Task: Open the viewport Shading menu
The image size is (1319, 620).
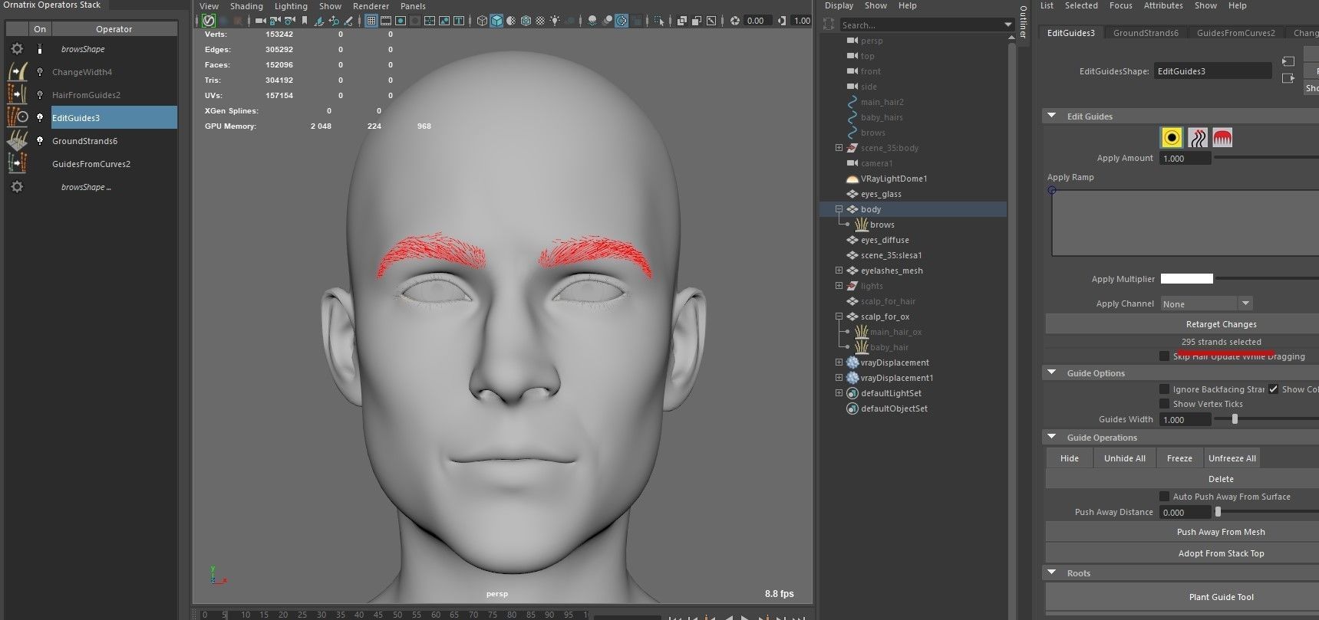Action: tap(246, 6)
